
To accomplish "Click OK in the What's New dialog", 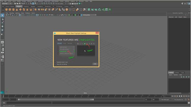I will [x=95, y=64].
